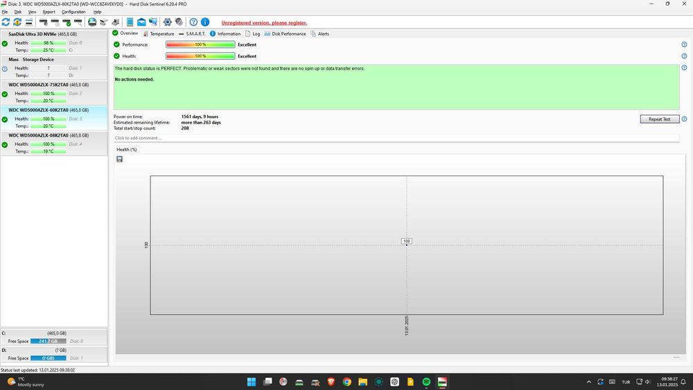Select the Overview tab
The height and width of the screenshot is (390, 693).
[125, 33]
